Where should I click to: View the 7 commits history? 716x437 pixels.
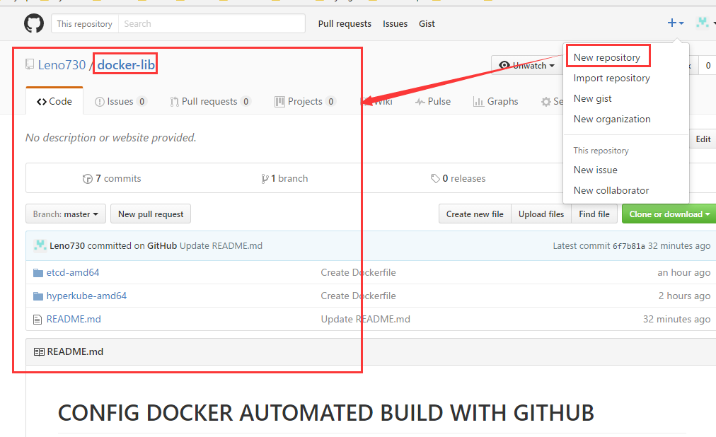(x=112, y=178)
